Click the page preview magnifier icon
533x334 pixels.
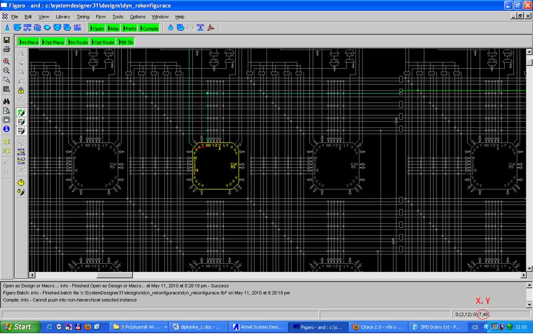click(6, 110)
